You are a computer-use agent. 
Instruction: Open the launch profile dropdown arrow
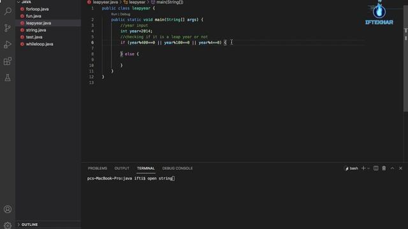368,169
